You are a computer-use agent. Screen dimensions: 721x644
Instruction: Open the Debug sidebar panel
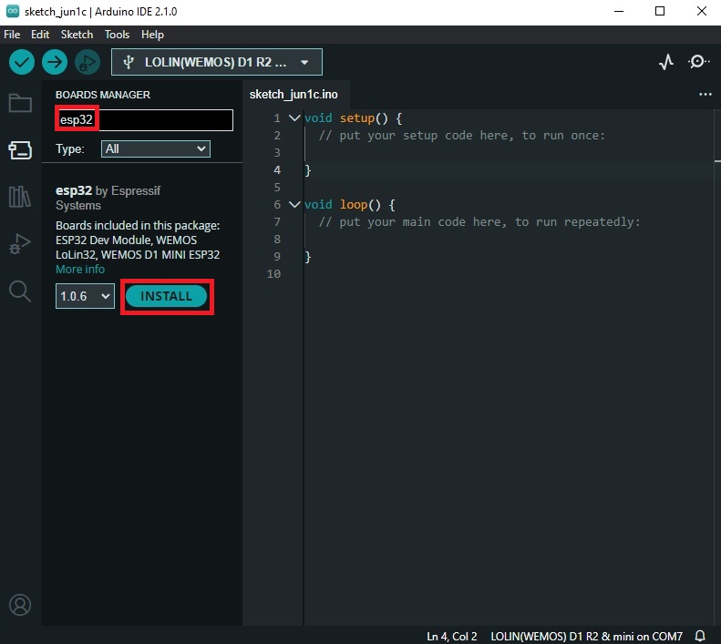pyautogui.click(x=20, y=243)
